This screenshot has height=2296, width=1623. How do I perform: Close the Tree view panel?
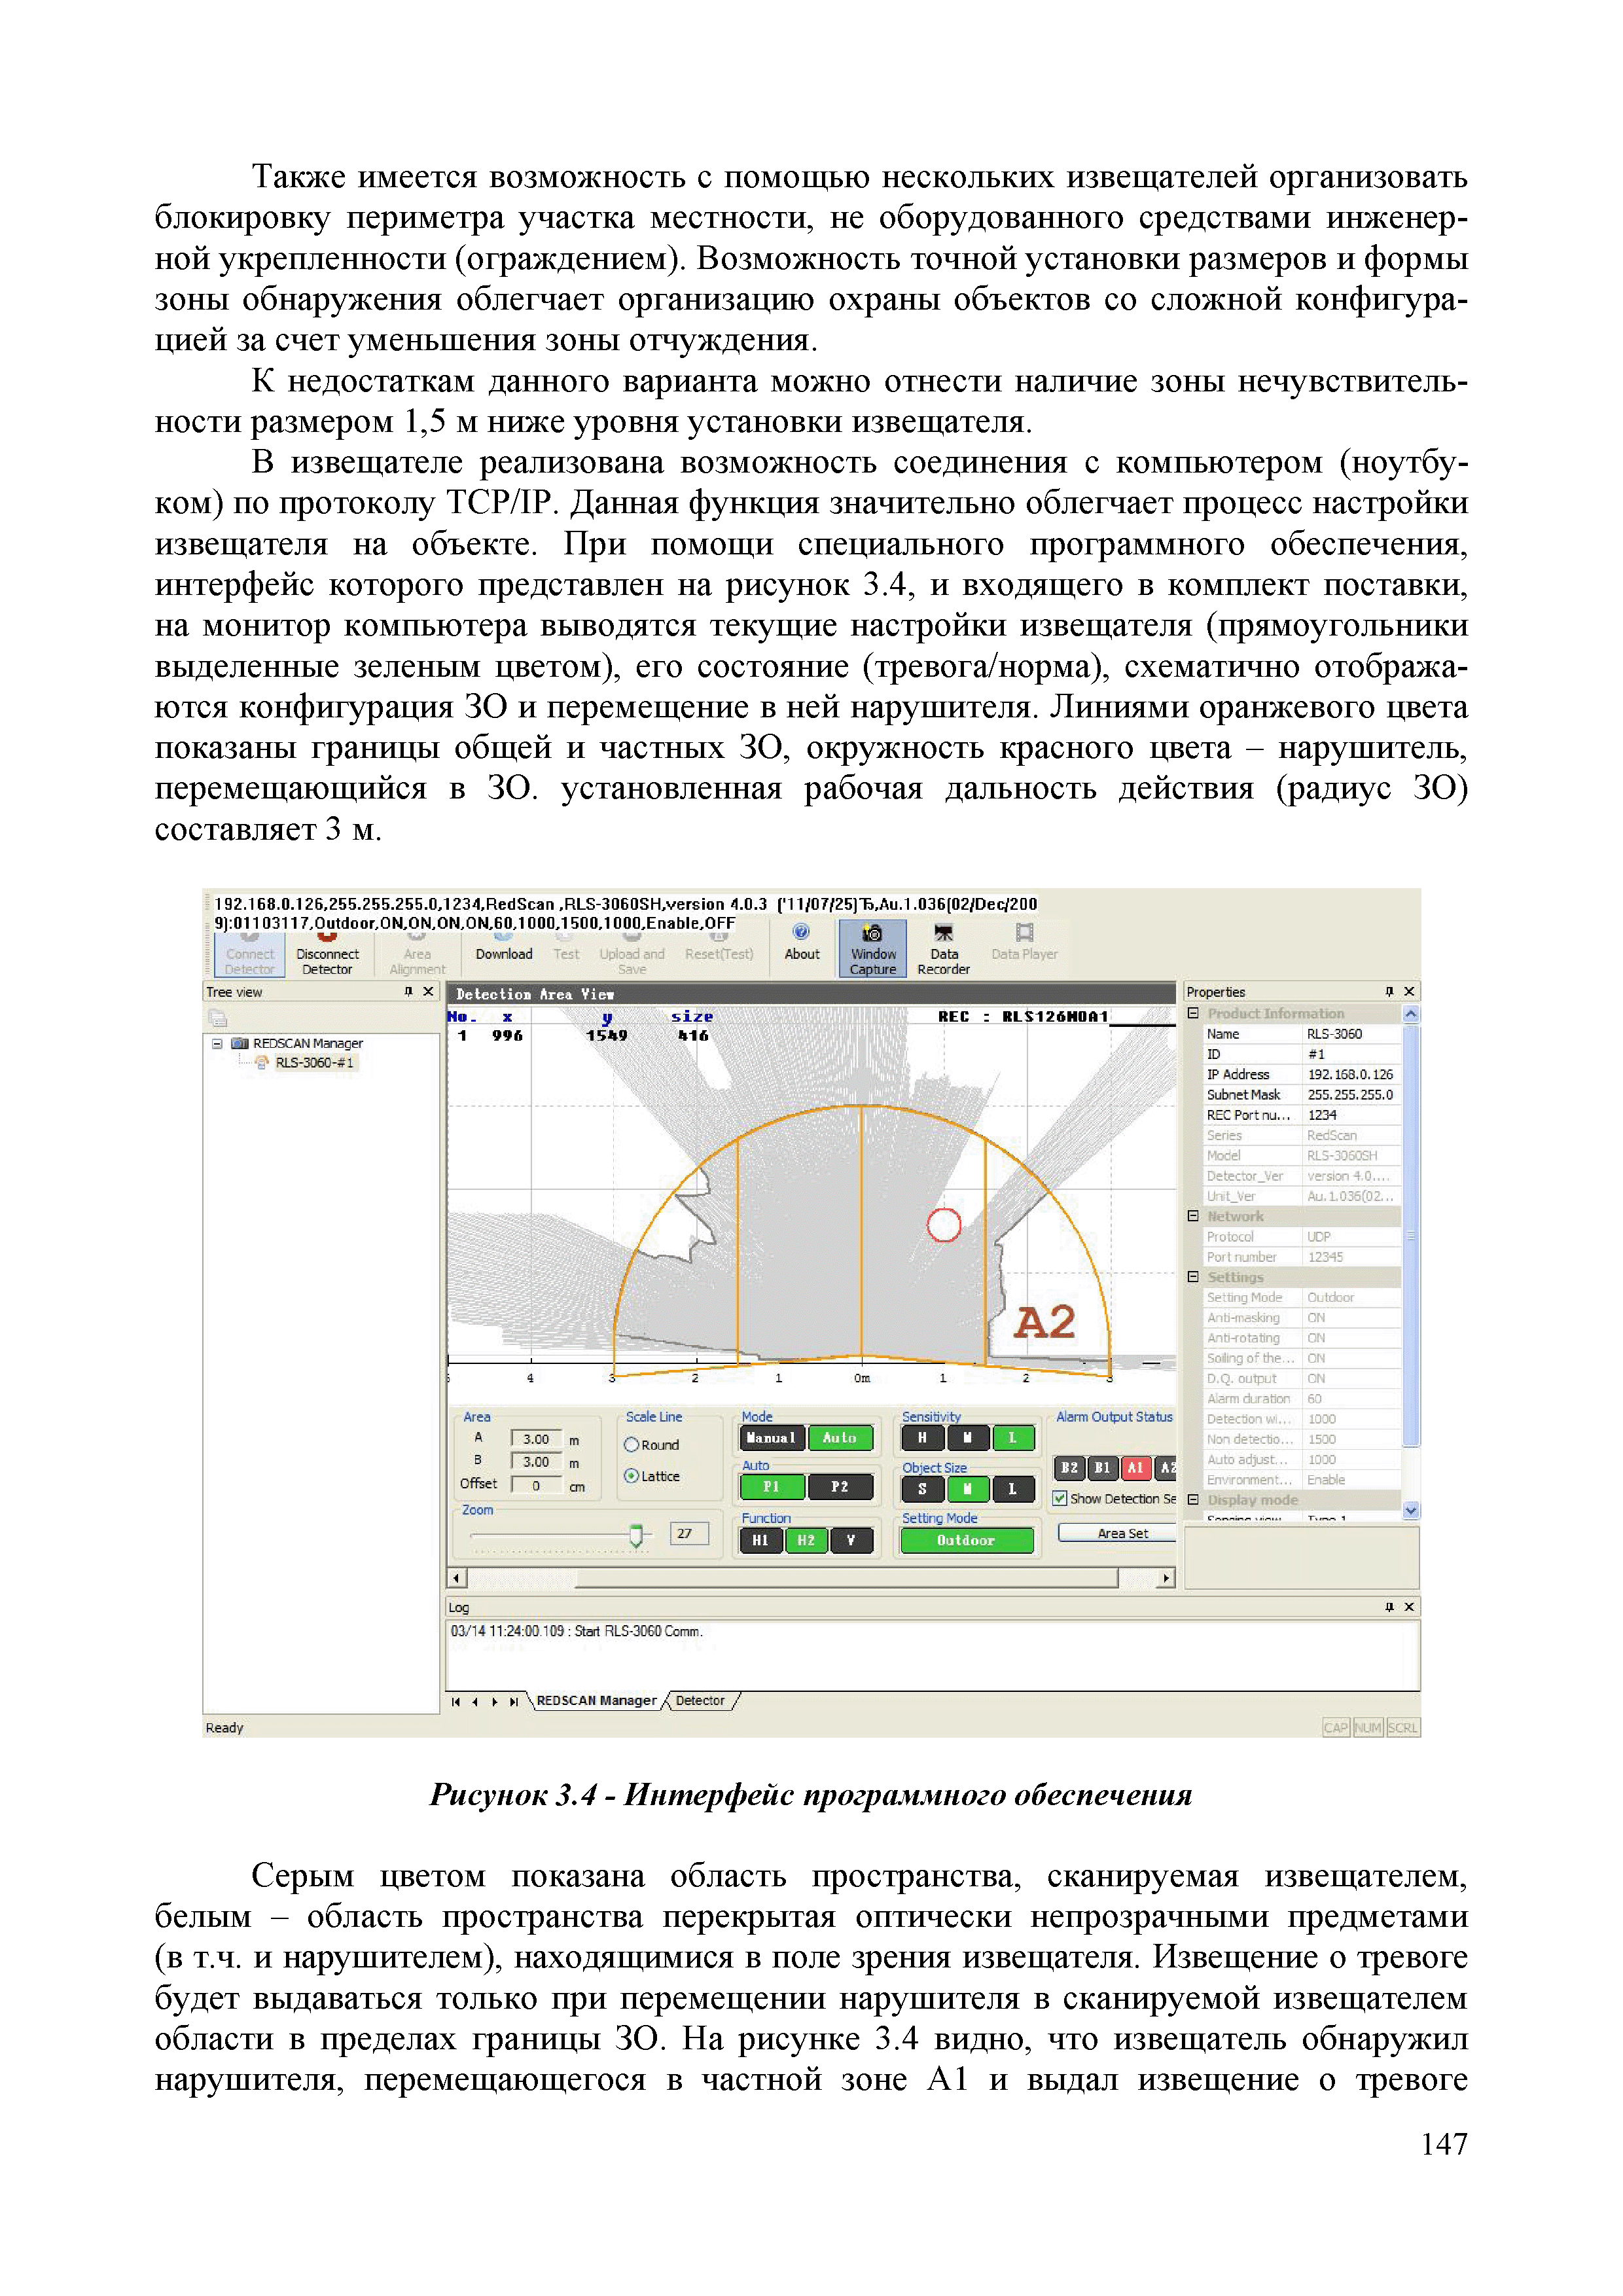[x=428, y=991]
